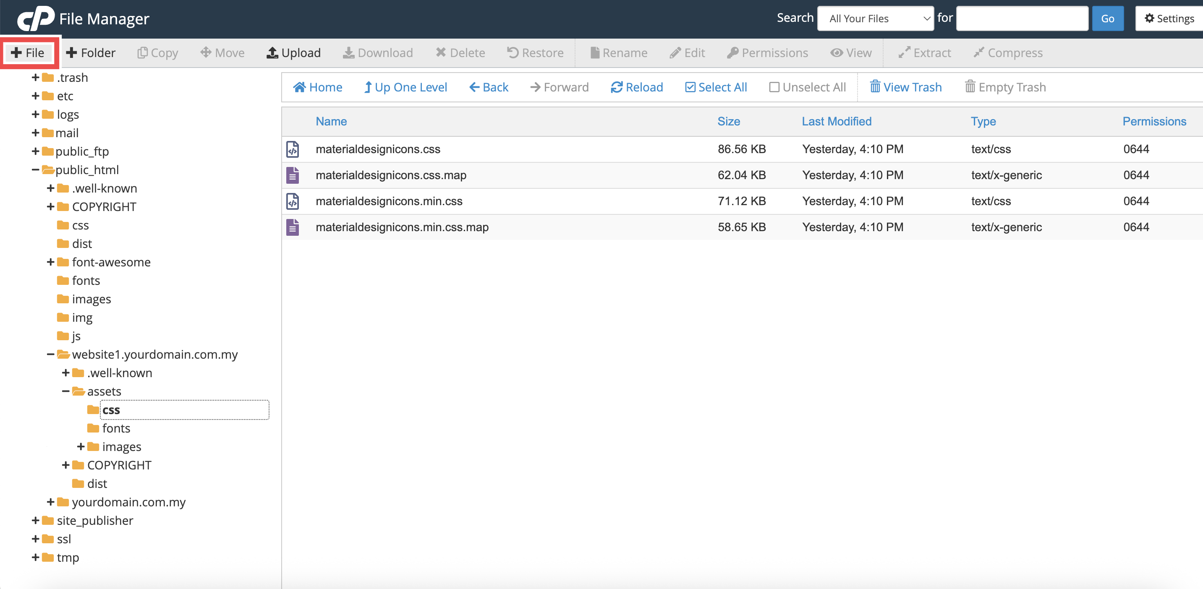Expand the yourdomain.com.my folder

(x=50, y=502)
